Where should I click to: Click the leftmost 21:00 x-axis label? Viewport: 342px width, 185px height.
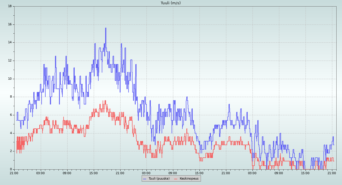14,173
